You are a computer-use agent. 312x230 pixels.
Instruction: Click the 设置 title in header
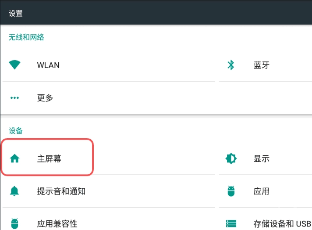[16, 13]
